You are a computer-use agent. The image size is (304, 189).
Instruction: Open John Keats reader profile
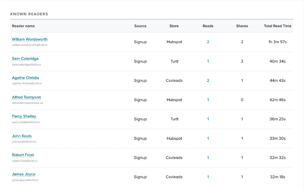coord(22,136)
